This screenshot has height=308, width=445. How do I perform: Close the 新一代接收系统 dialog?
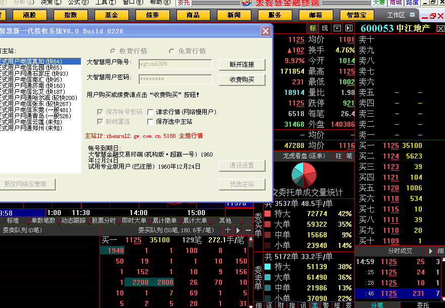(x=265, y=31)
